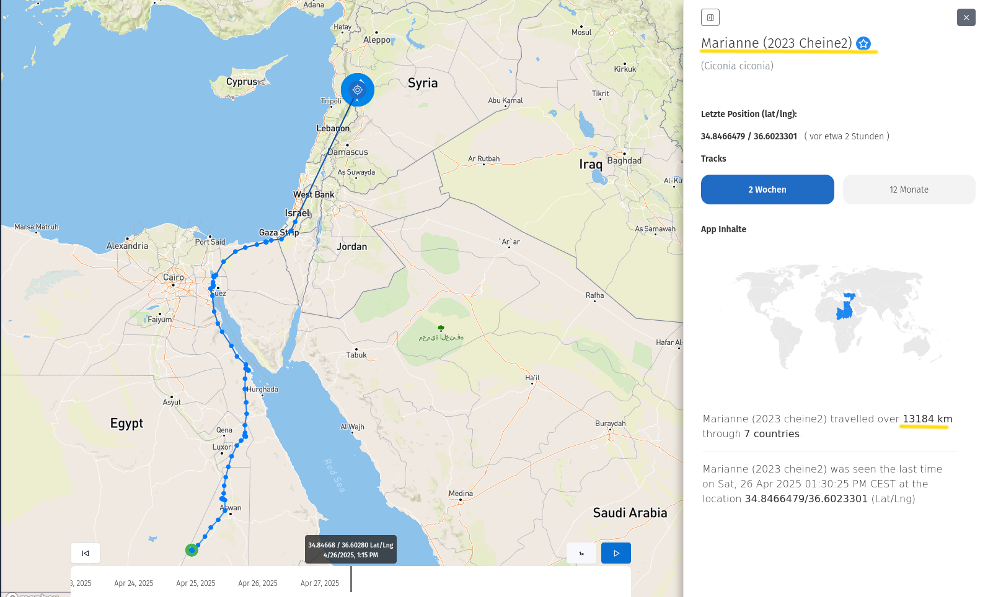Click the blue target location marker
993x597 pixels.
tap(357, 90)
